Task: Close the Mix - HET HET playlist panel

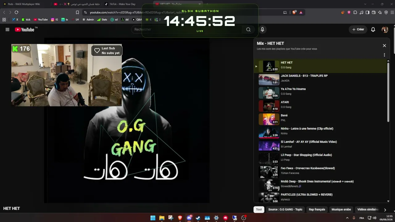Action: click(384, 46)
